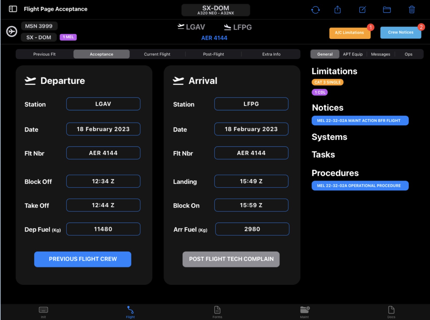Open the Post-Flight tab
Image resolution: width=430 pixels, height=320 pixels.
(x=213, y=54)
